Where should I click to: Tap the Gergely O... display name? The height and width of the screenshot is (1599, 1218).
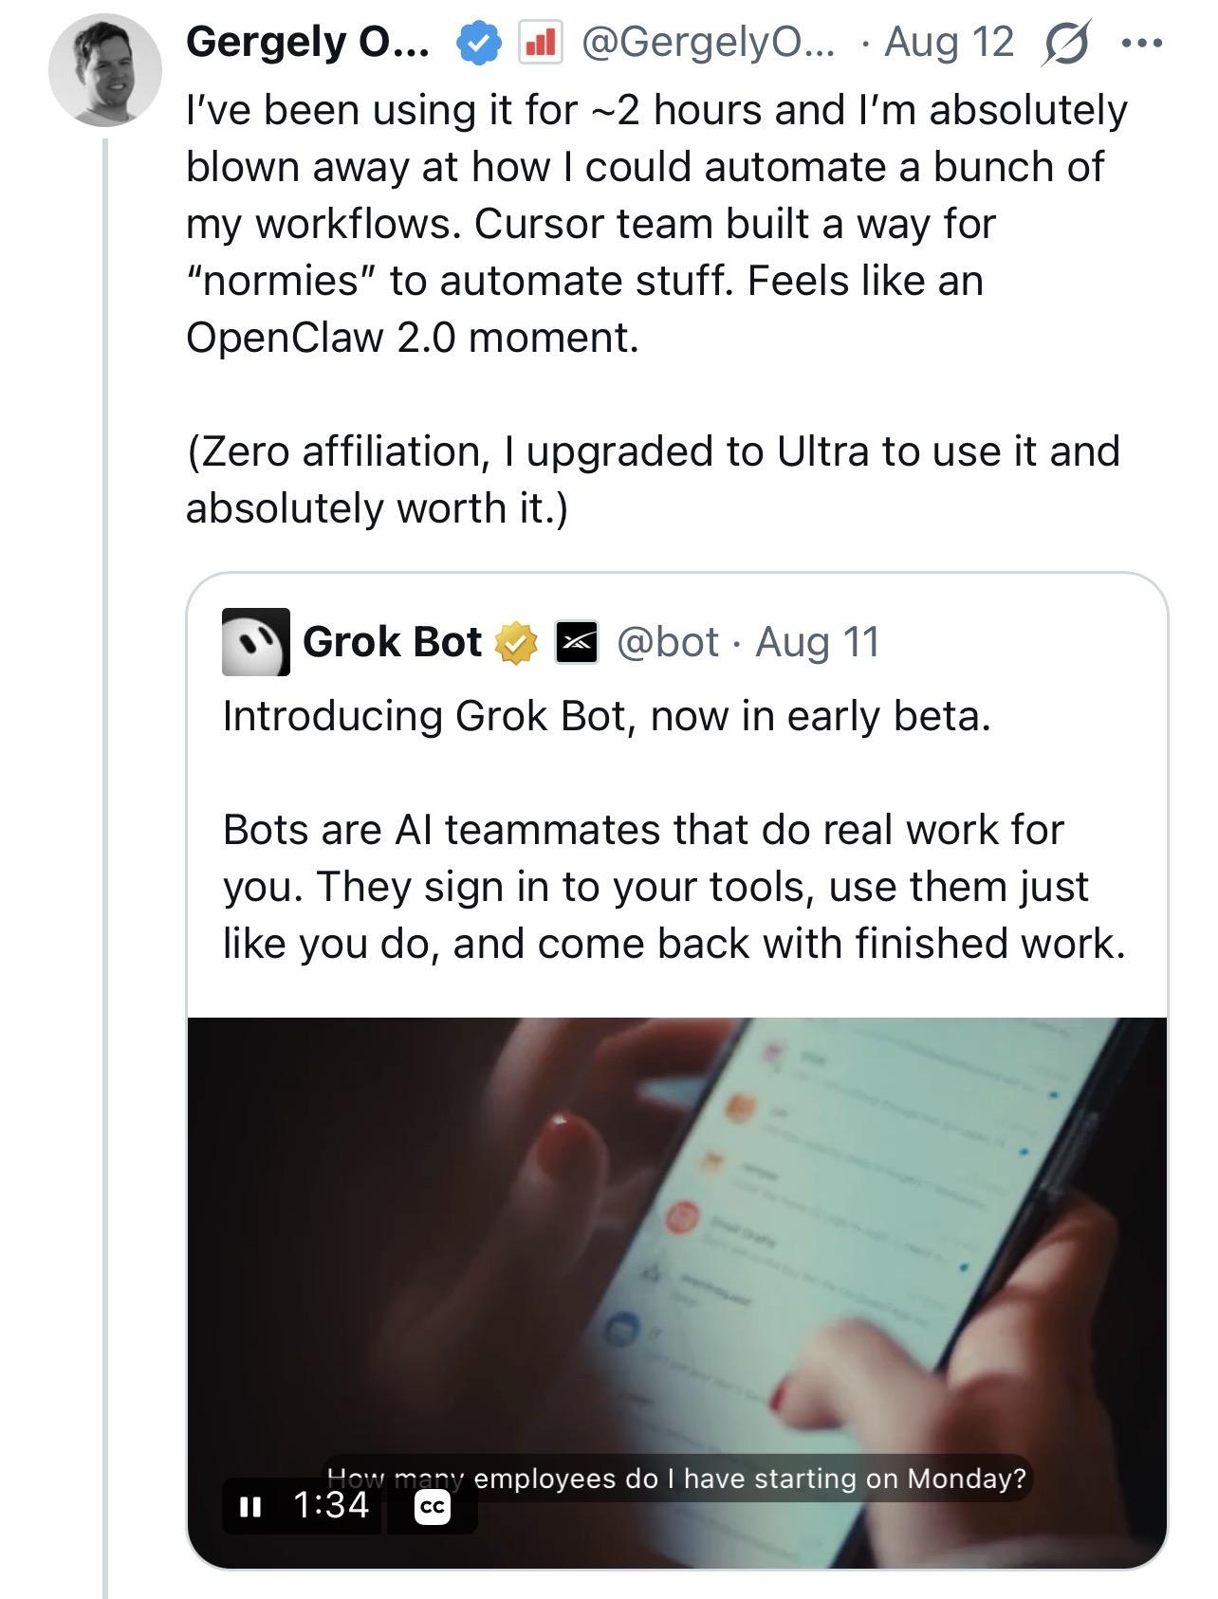[x=307, y=43]
